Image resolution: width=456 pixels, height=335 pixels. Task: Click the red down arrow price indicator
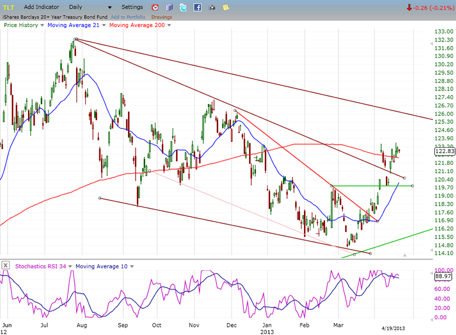(x=409, y=8)
